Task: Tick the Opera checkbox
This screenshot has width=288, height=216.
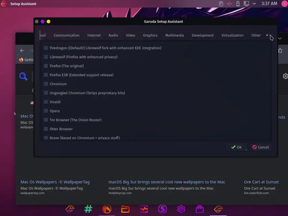Action: [x=46, y=111]
